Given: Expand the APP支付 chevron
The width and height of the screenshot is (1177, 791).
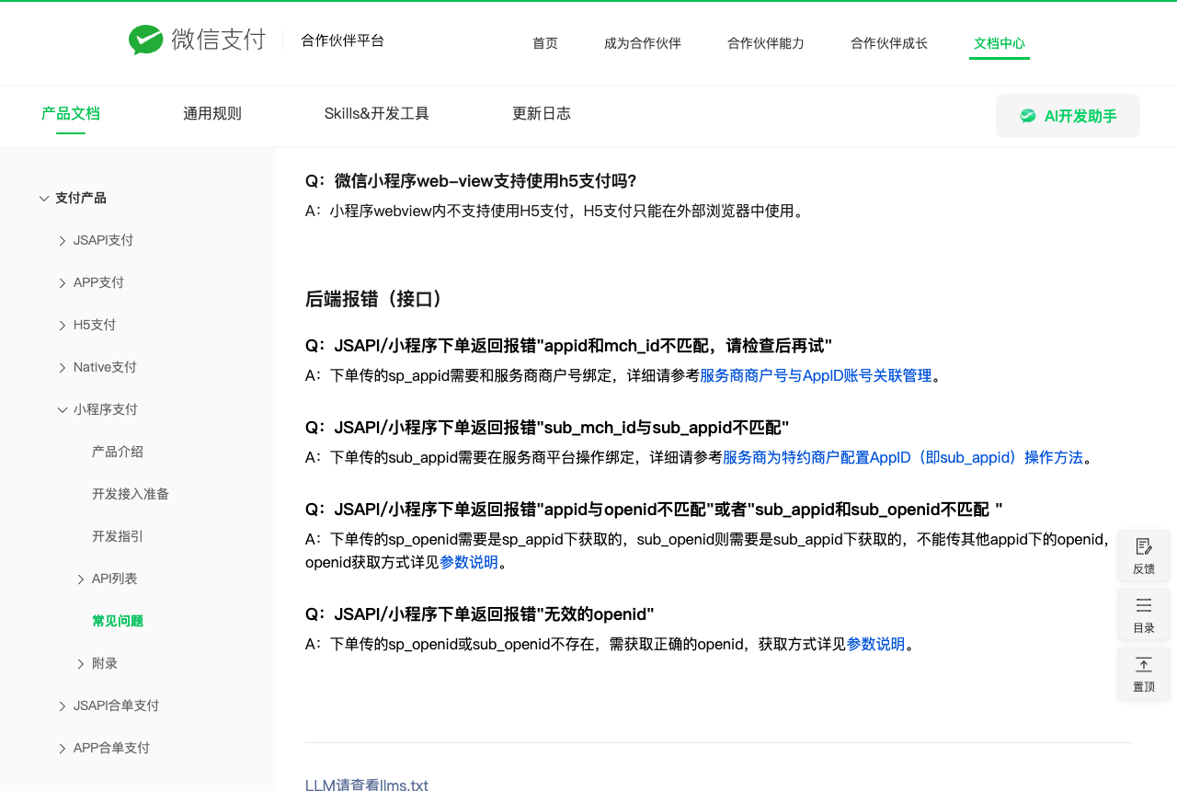Looking at the screenshot, I should pyautogui.click(x=63, y=283).
